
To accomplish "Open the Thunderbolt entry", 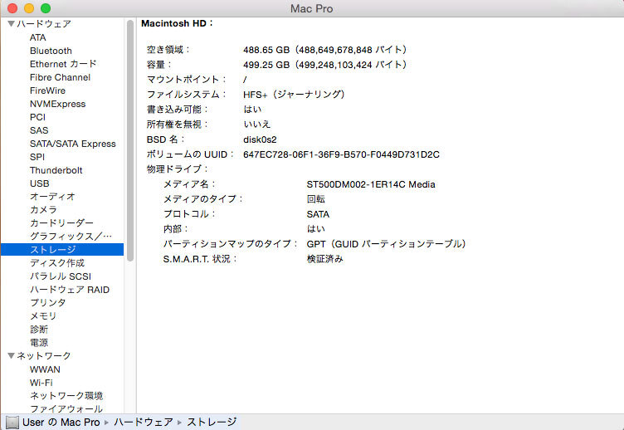I will tap(56, 170).
